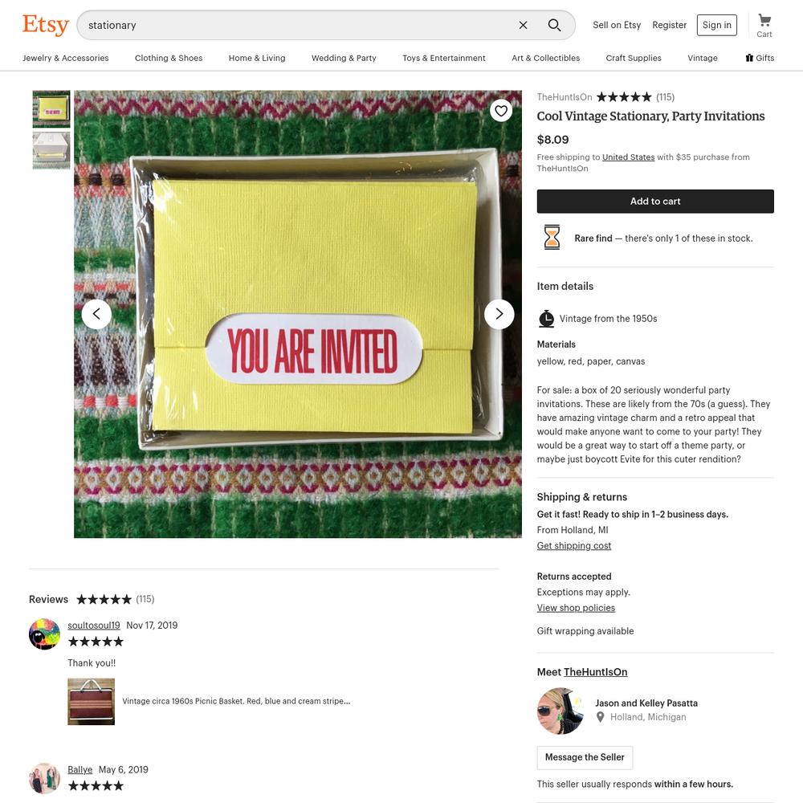The image size is (803, 803).
Task: Message the Seller button
Action: point(585,757)
